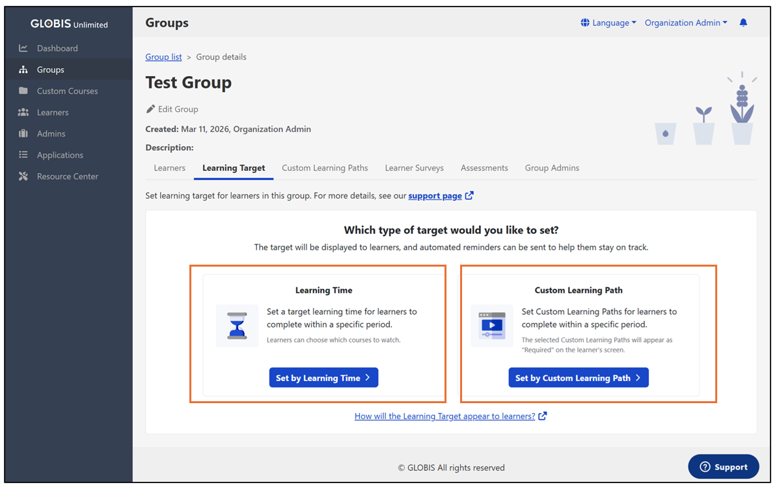The width and height of the screenshot is (779, 489).
Task: Click the GLOBIS Unlimited logo
Action: pos(69,24)
